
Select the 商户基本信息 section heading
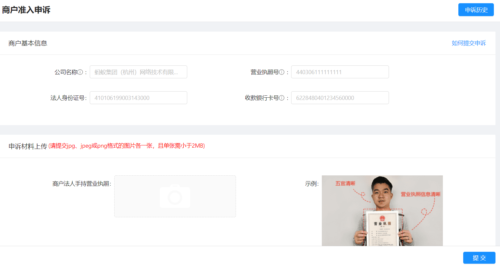pyautogui.click(x=28, y=43)
